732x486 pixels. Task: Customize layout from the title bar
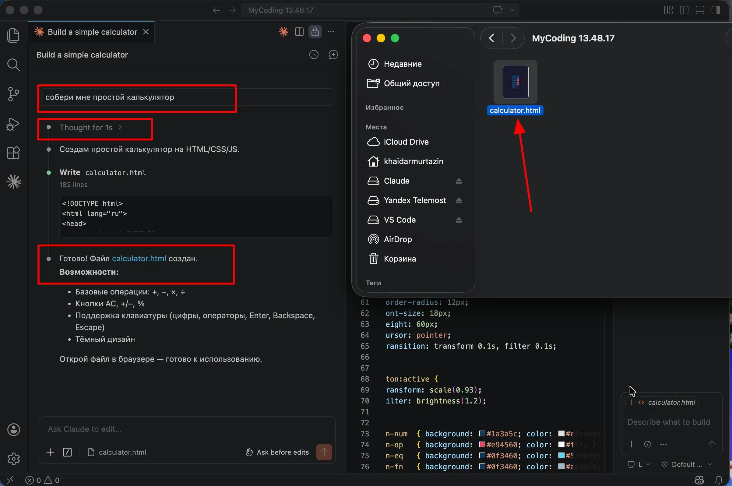point(668,10)
